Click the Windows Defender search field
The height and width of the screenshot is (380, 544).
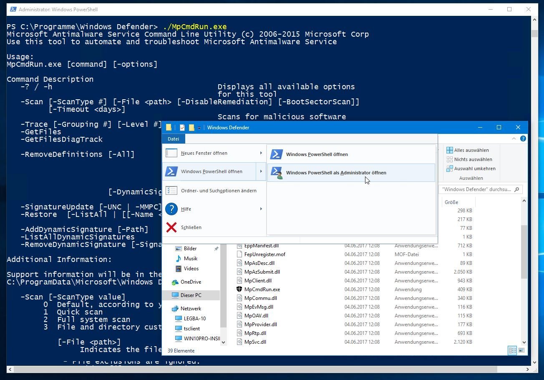pyautogui.click(x=476, y=189)
